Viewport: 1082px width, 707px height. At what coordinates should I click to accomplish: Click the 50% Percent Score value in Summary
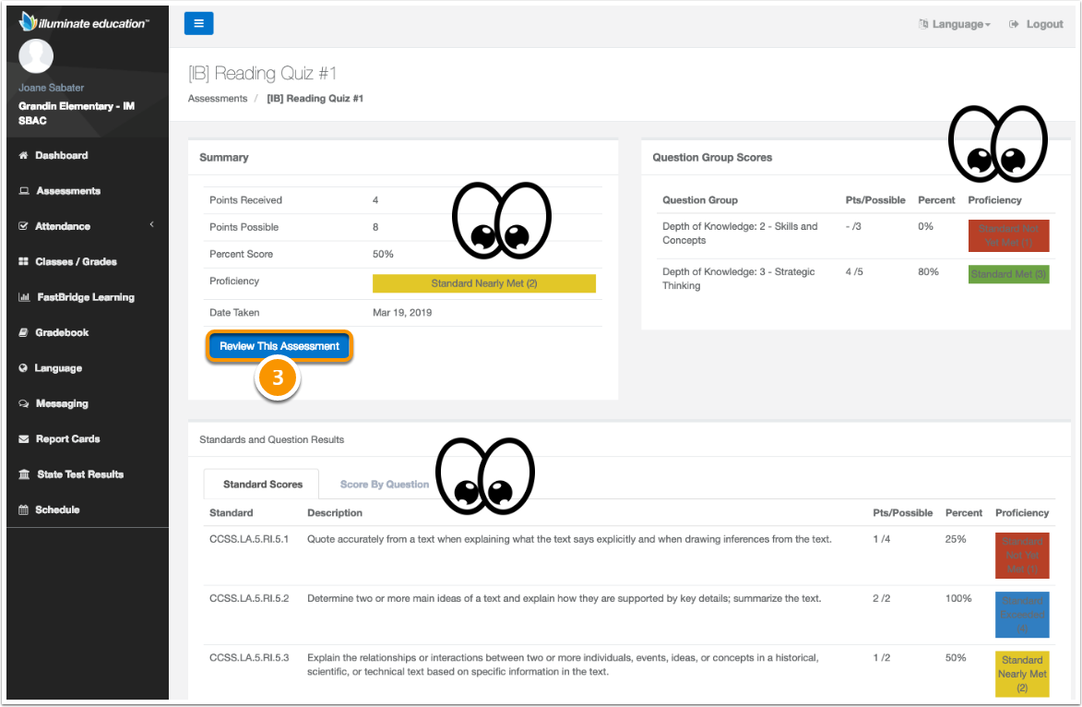[383, 254]
